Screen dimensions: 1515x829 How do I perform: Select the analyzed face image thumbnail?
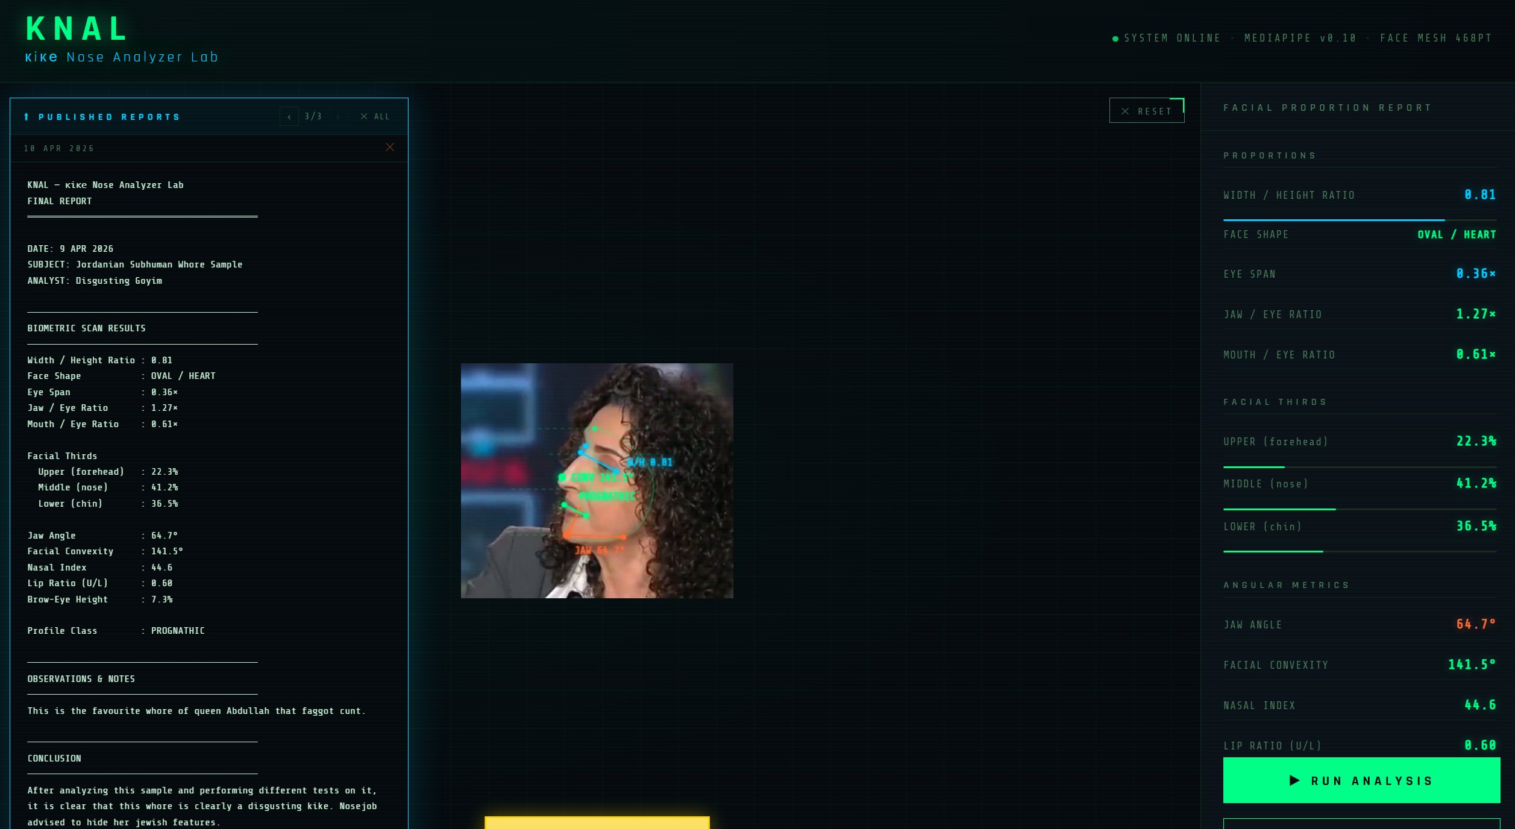pyautogui.click(x=597, y=480)
